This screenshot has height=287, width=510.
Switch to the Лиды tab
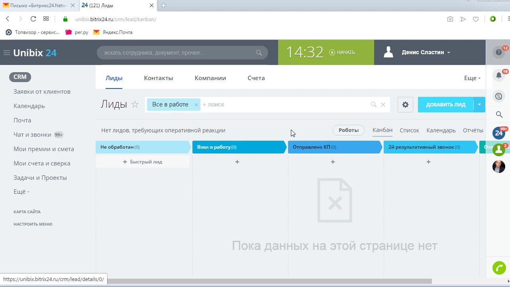(114, 78)
